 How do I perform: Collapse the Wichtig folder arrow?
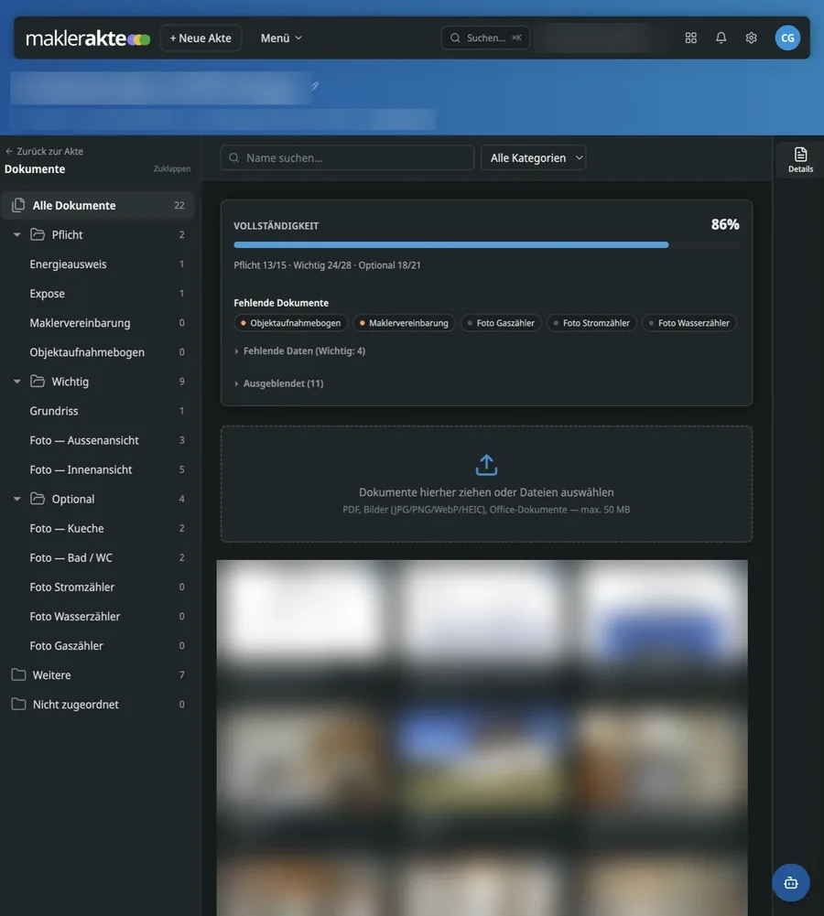tap(17, 382)
